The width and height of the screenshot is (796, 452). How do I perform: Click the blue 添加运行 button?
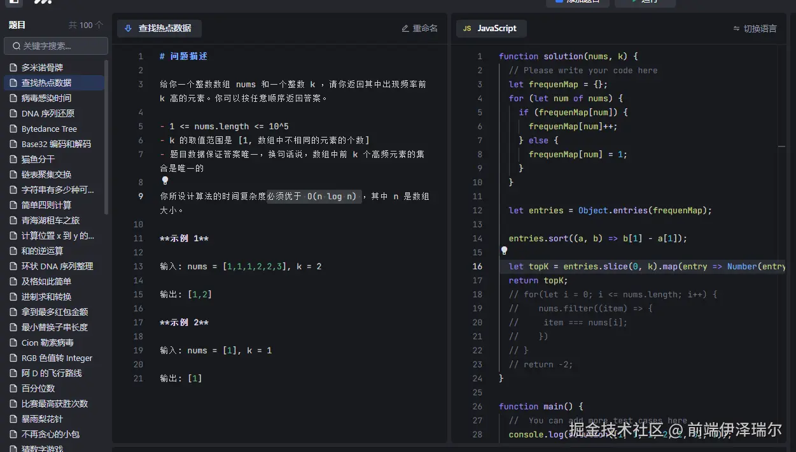577,1
